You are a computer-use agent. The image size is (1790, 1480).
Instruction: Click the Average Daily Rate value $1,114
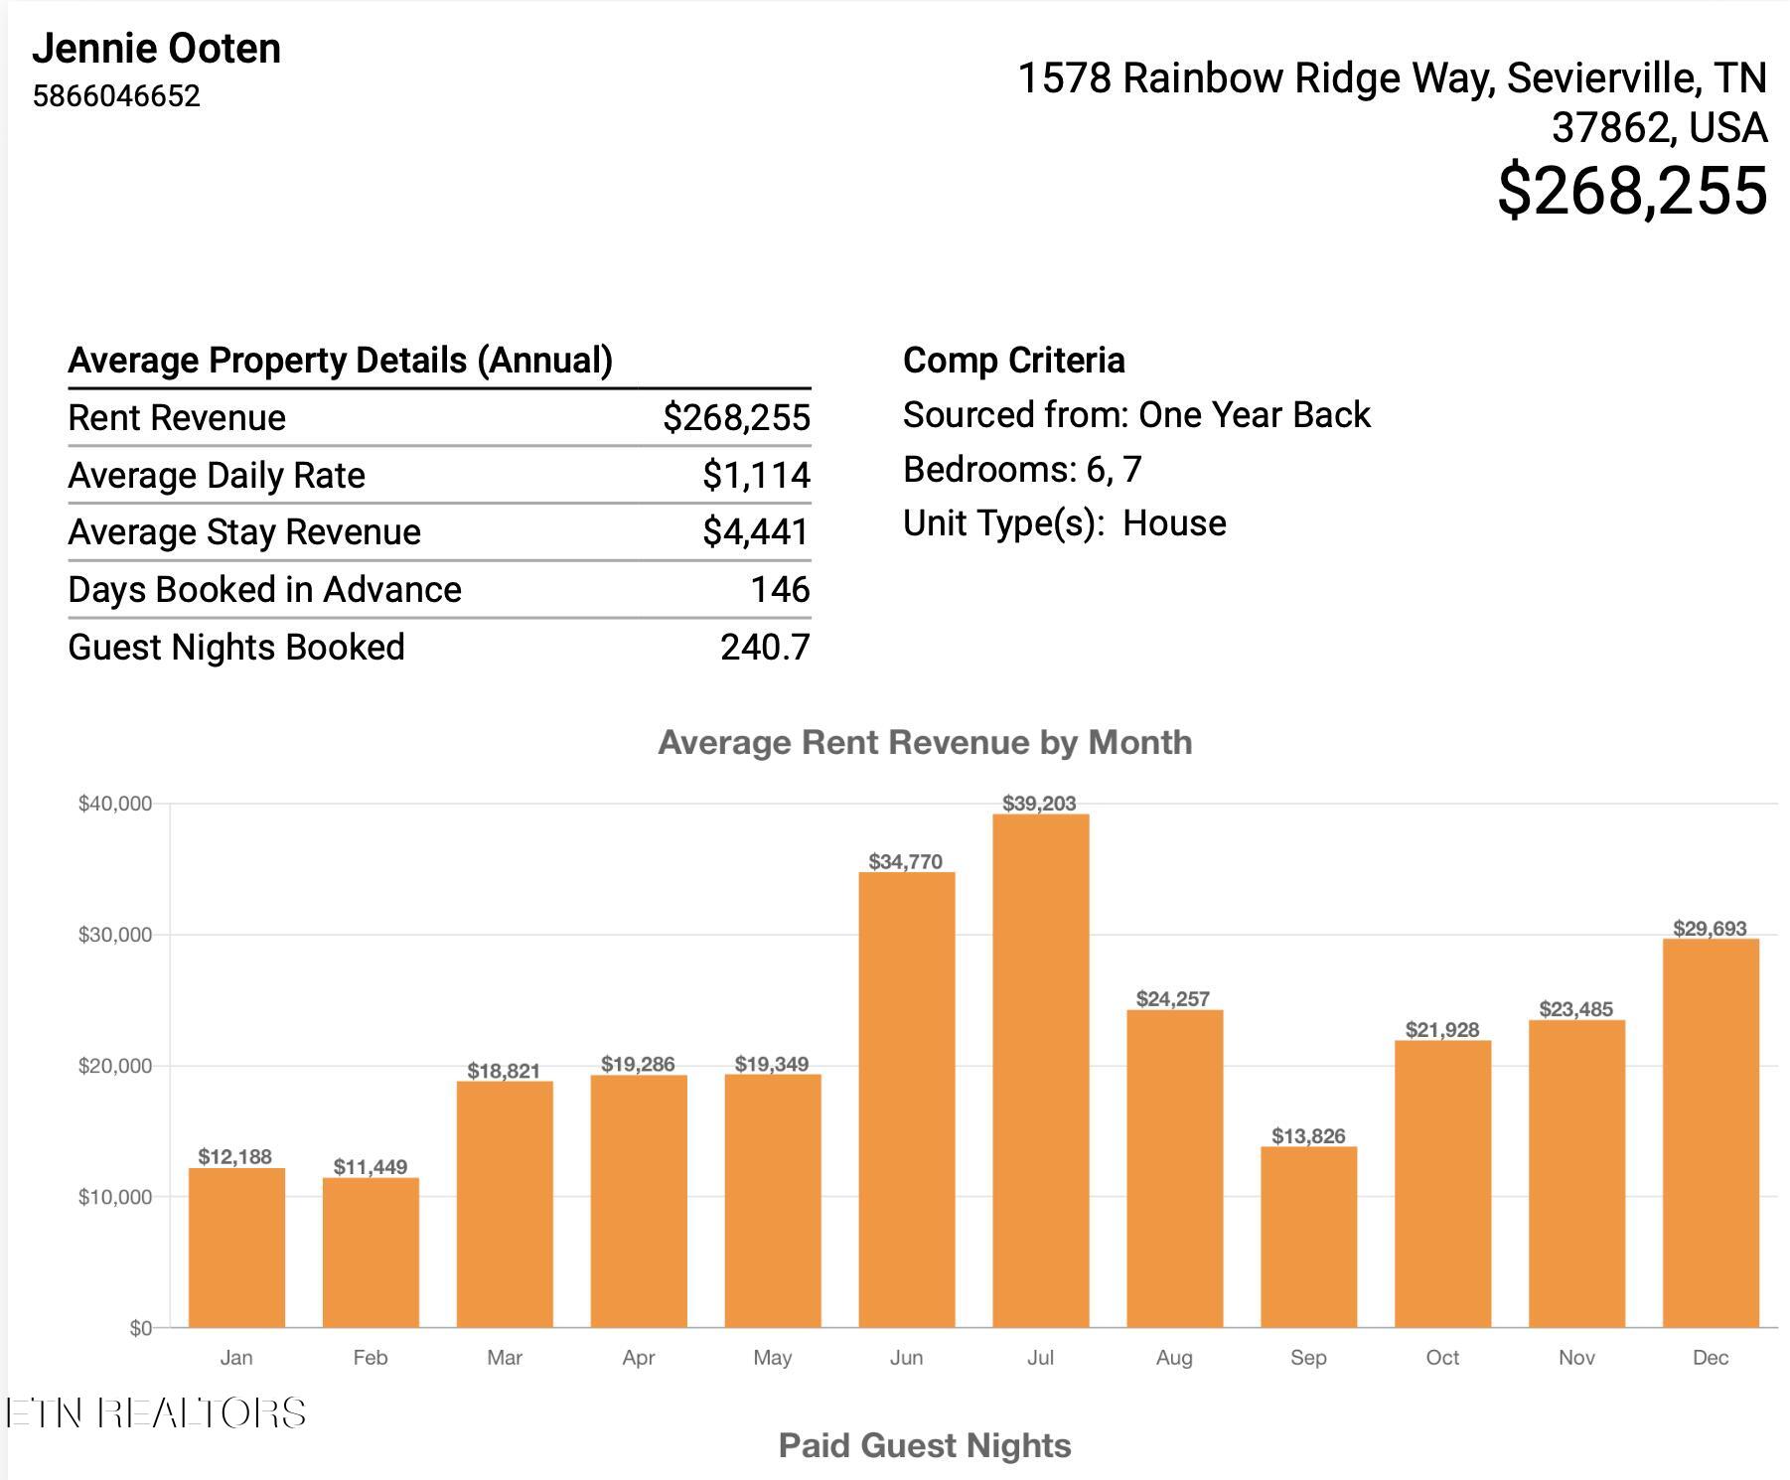tap(756, 476)
